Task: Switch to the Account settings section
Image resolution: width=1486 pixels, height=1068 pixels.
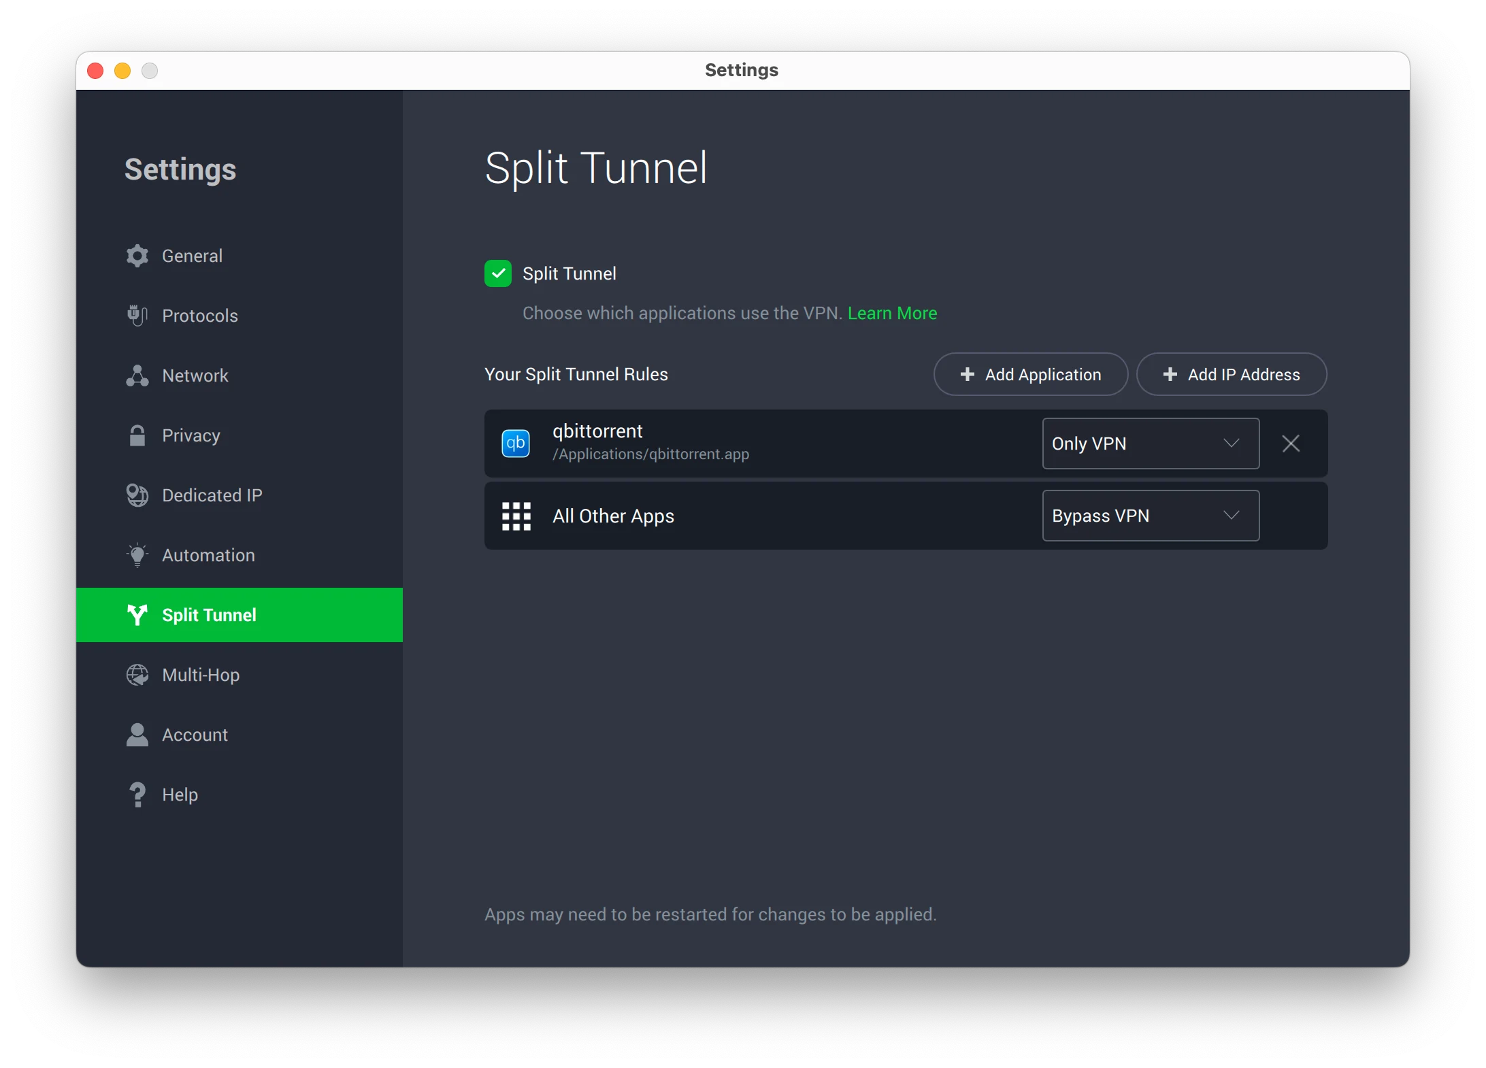Action: point(194,735)
